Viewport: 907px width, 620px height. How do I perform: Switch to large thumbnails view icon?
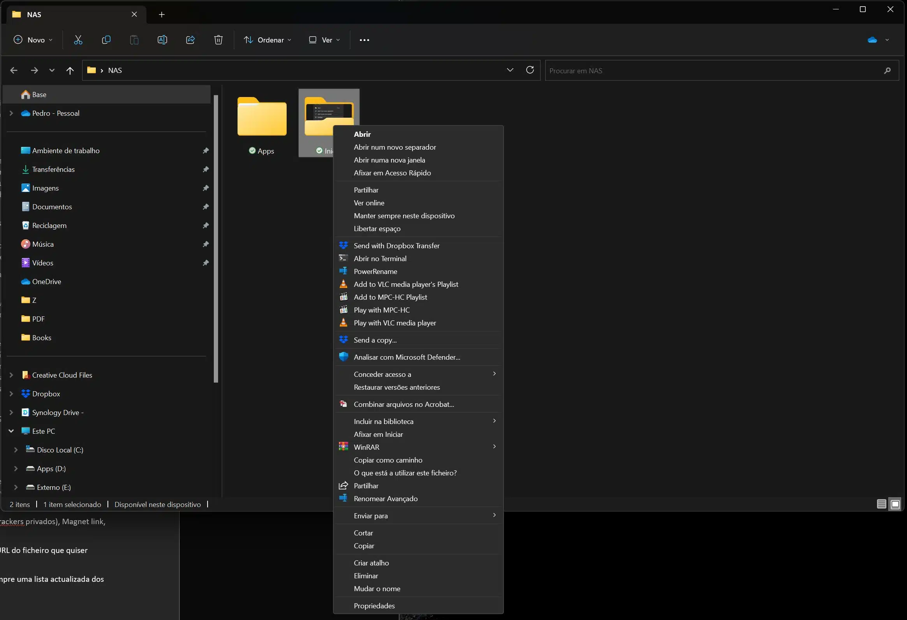(895, 504)
